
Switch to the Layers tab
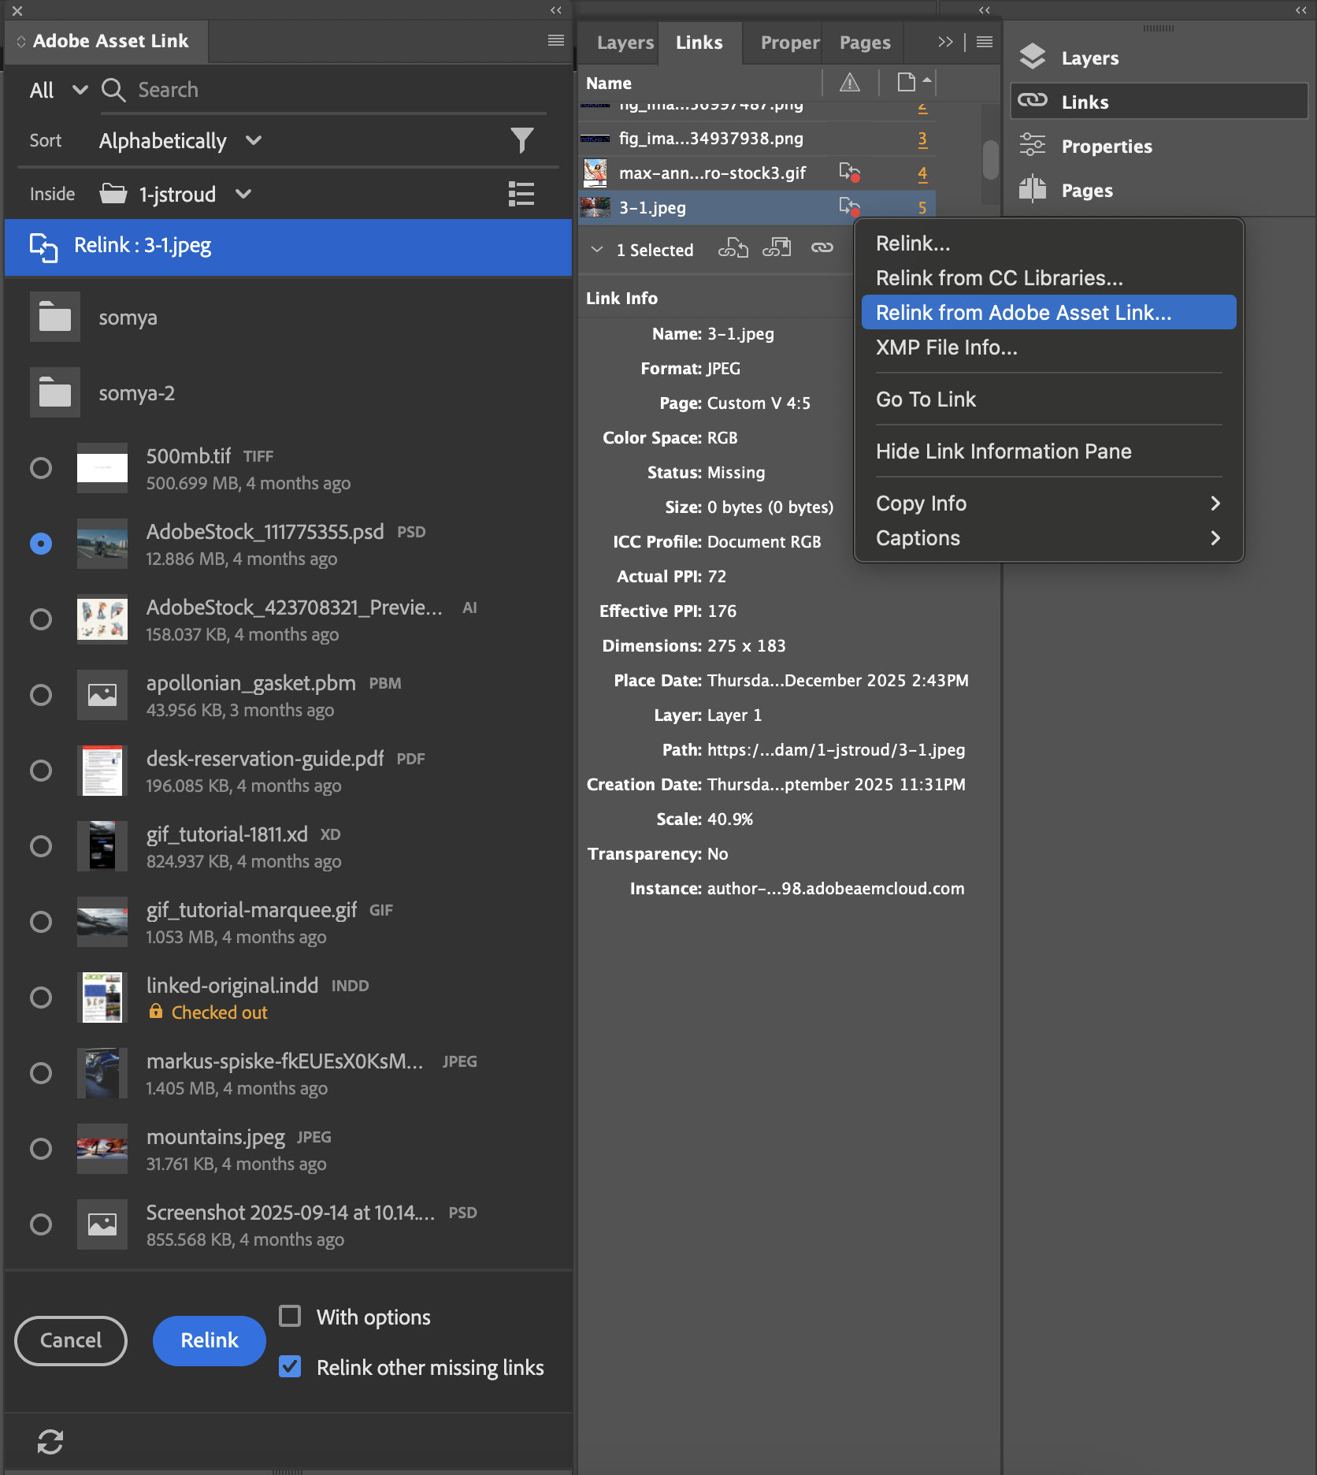click(x=625, y=43)
